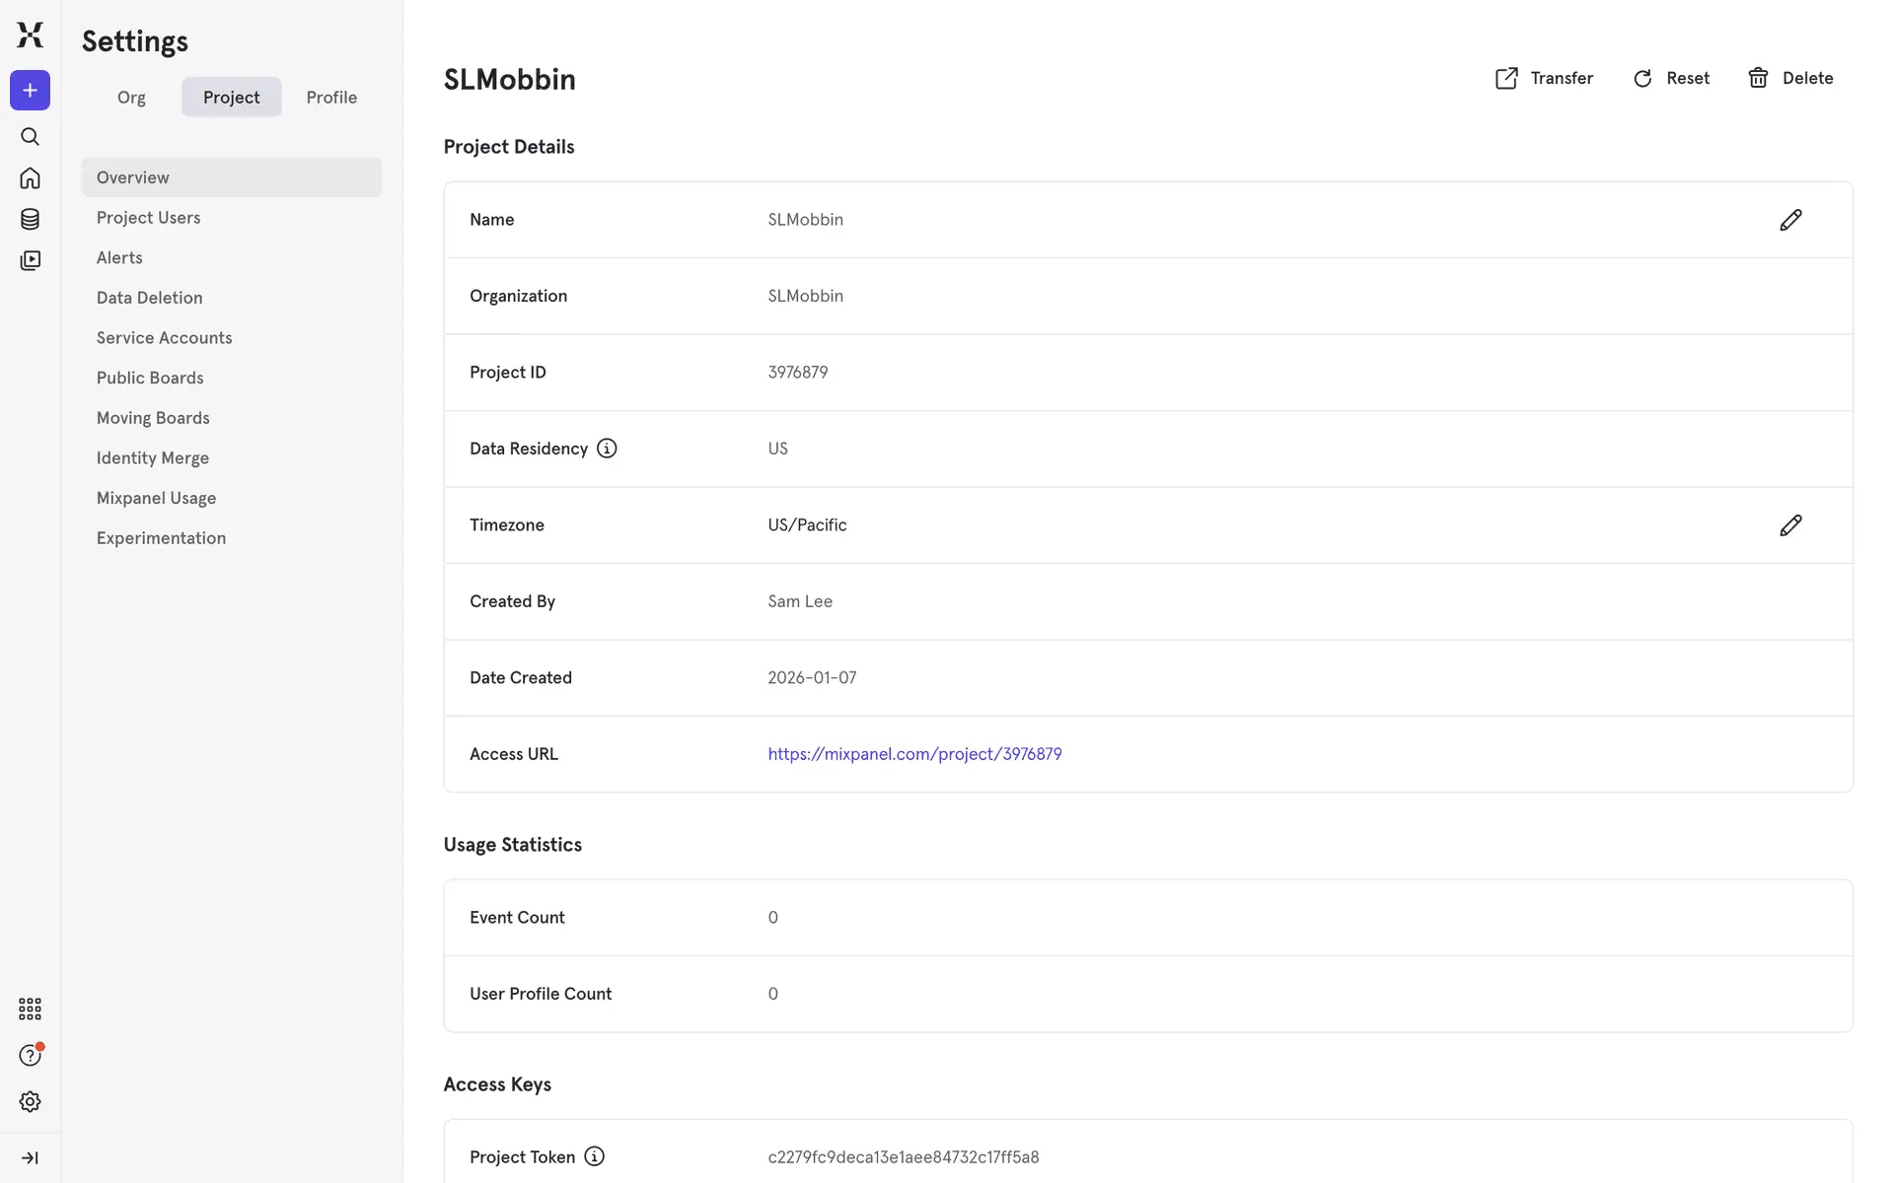Edit the Timezone with pencil icon
1894x1183 pixels.
[x=1790, y=525]
